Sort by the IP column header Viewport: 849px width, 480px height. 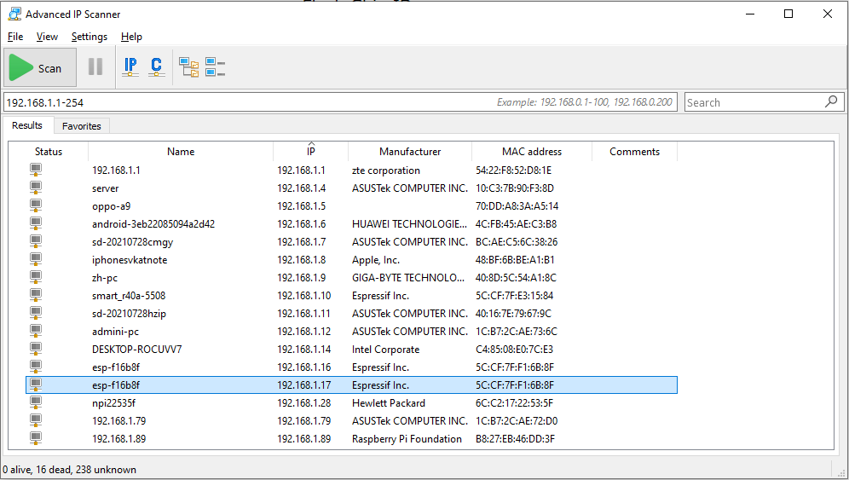[x=311, y=152]
